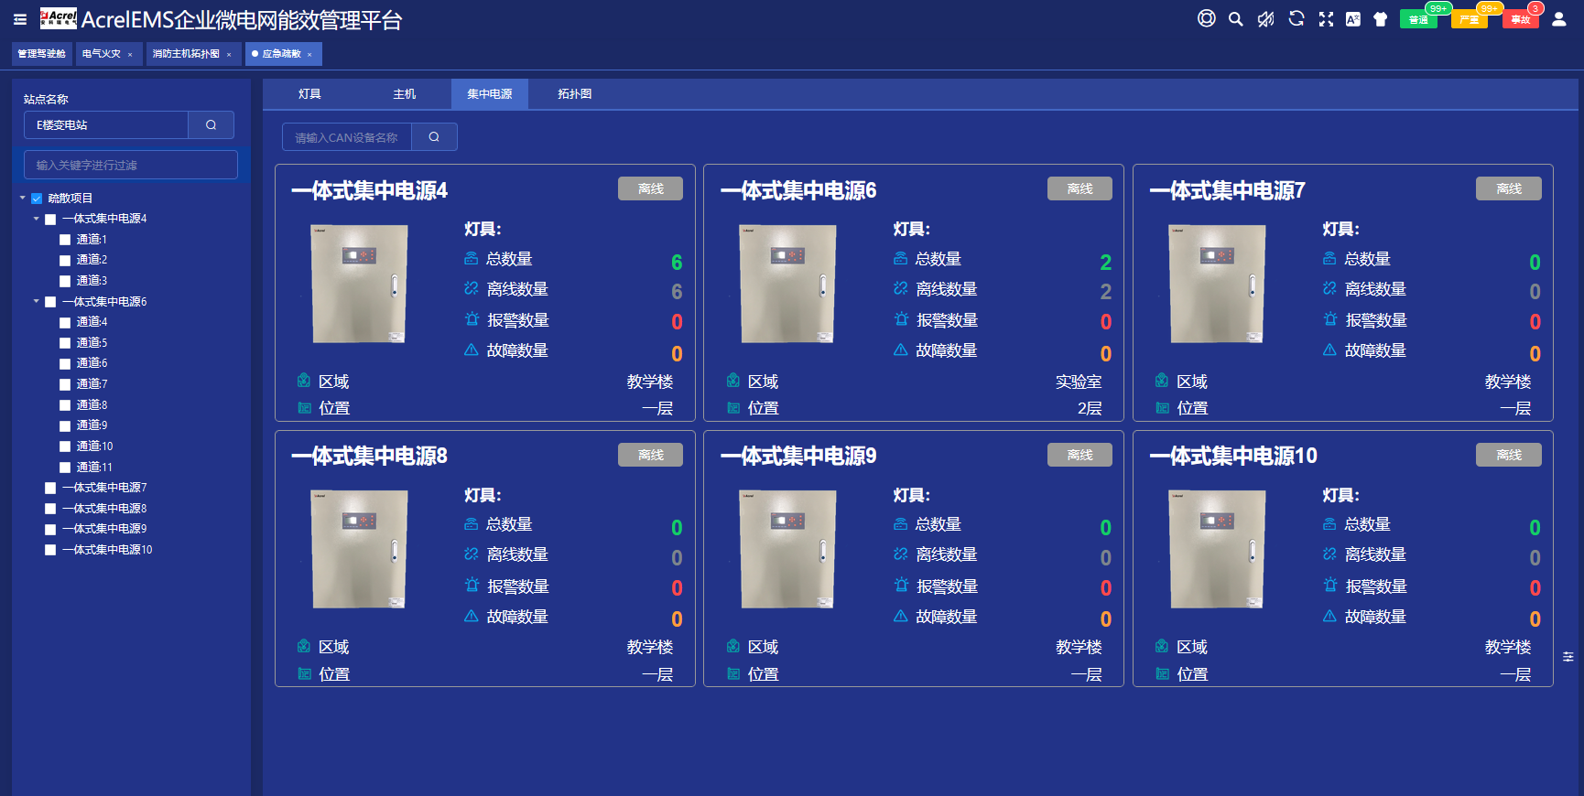Viewport: 1584px width, 796px height.
Task: Click the mute sound speaker icon
Action: (1265, 19)
